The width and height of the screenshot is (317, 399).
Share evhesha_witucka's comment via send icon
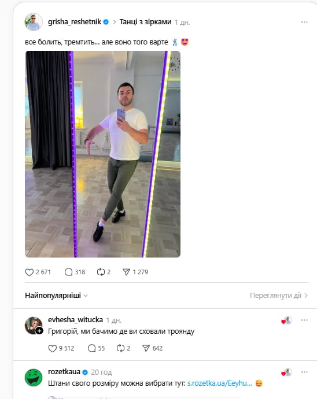pos(146,348)
